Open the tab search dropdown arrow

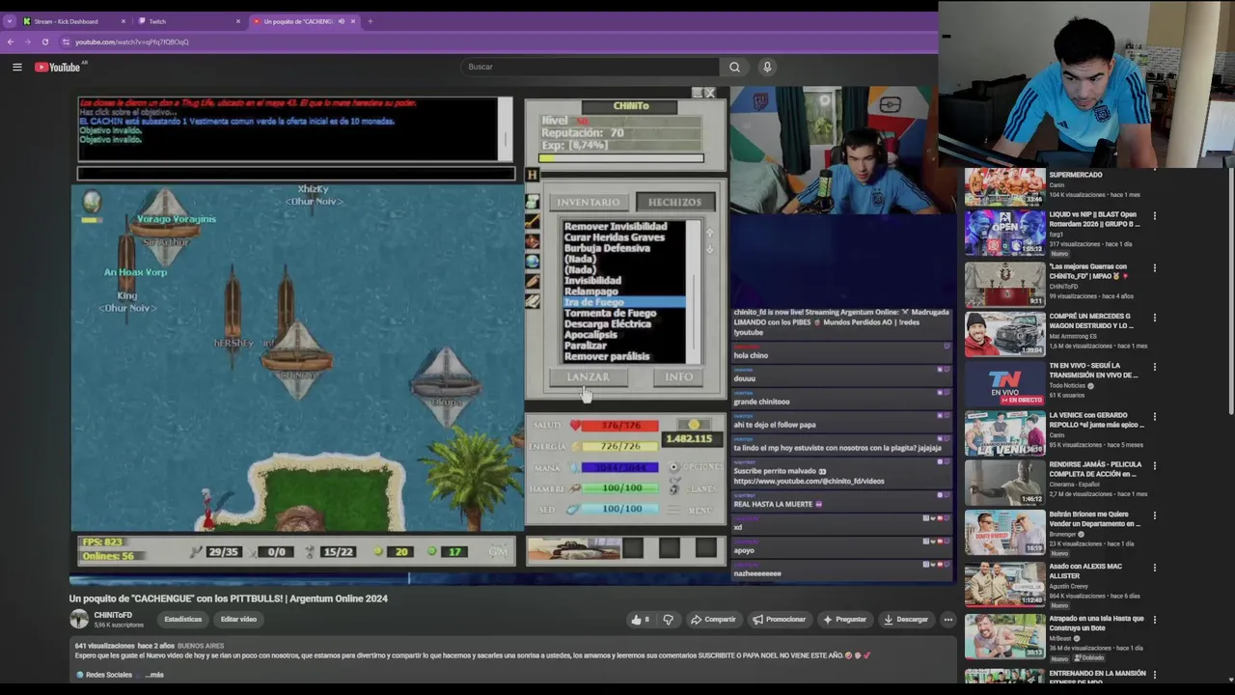coord(9,21)
